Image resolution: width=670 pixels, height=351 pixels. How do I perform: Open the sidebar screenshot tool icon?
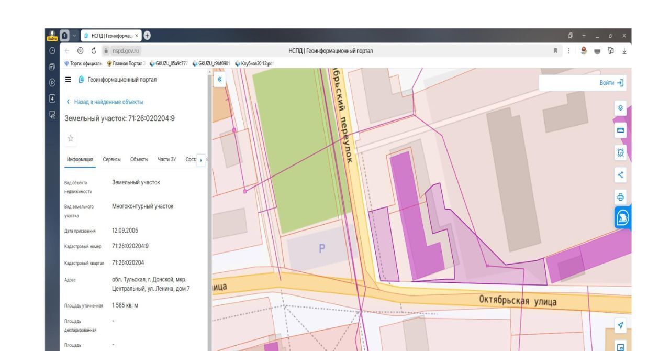(x=52, y=114)
